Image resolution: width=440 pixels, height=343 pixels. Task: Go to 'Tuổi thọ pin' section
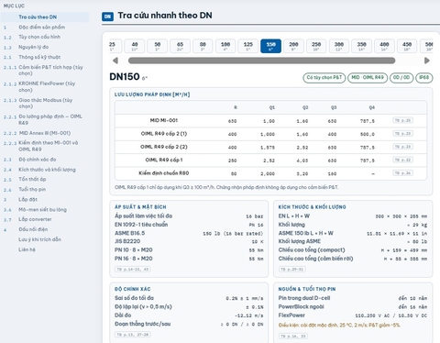coord(32,190)
